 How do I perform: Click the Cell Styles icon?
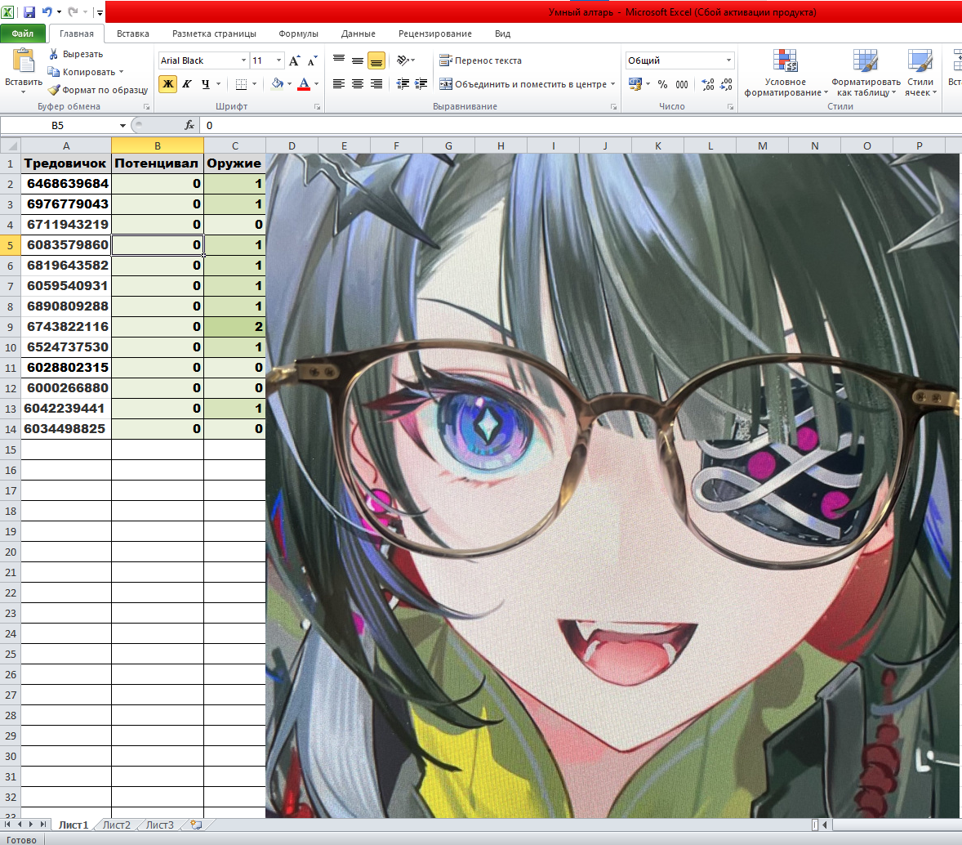click(x=920, y=60)
